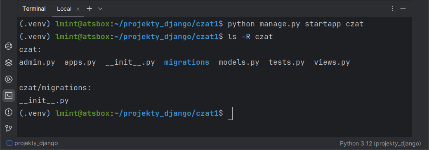Click admin.py in the listing
429x150 pixels.
[37, 63]
